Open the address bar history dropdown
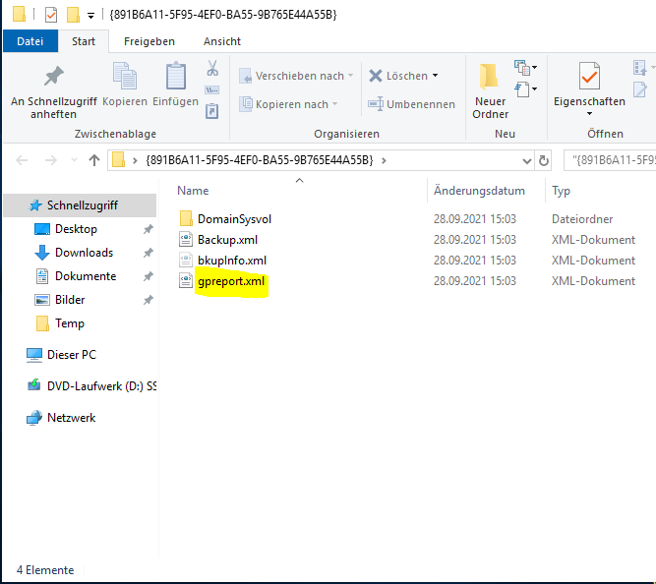 pyautogui.click(x=527, y=161)
